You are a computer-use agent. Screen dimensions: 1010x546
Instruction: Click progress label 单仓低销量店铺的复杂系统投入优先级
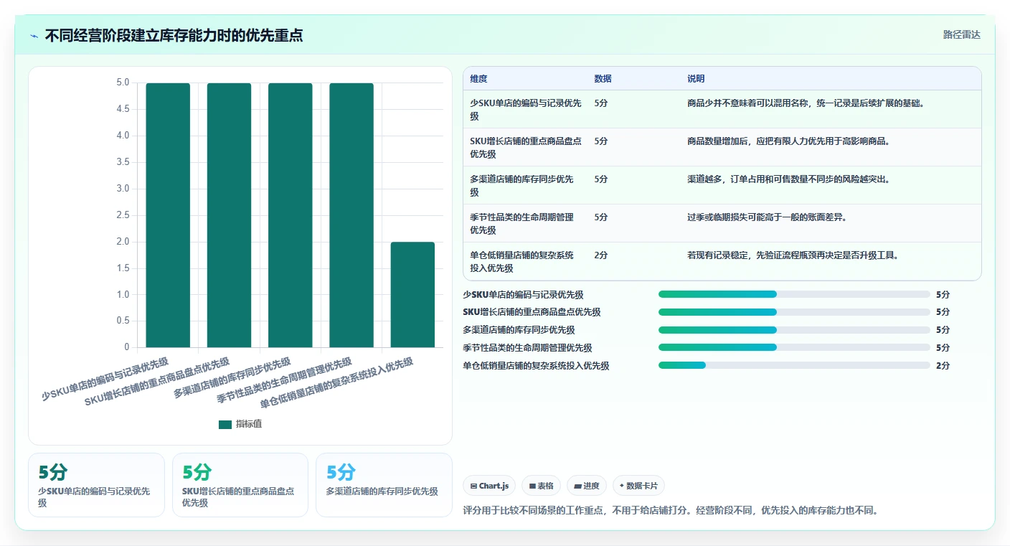[x=536, y=365]
